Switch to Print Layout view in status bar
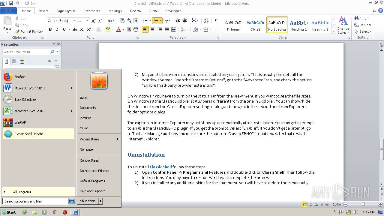 point(305,204)
